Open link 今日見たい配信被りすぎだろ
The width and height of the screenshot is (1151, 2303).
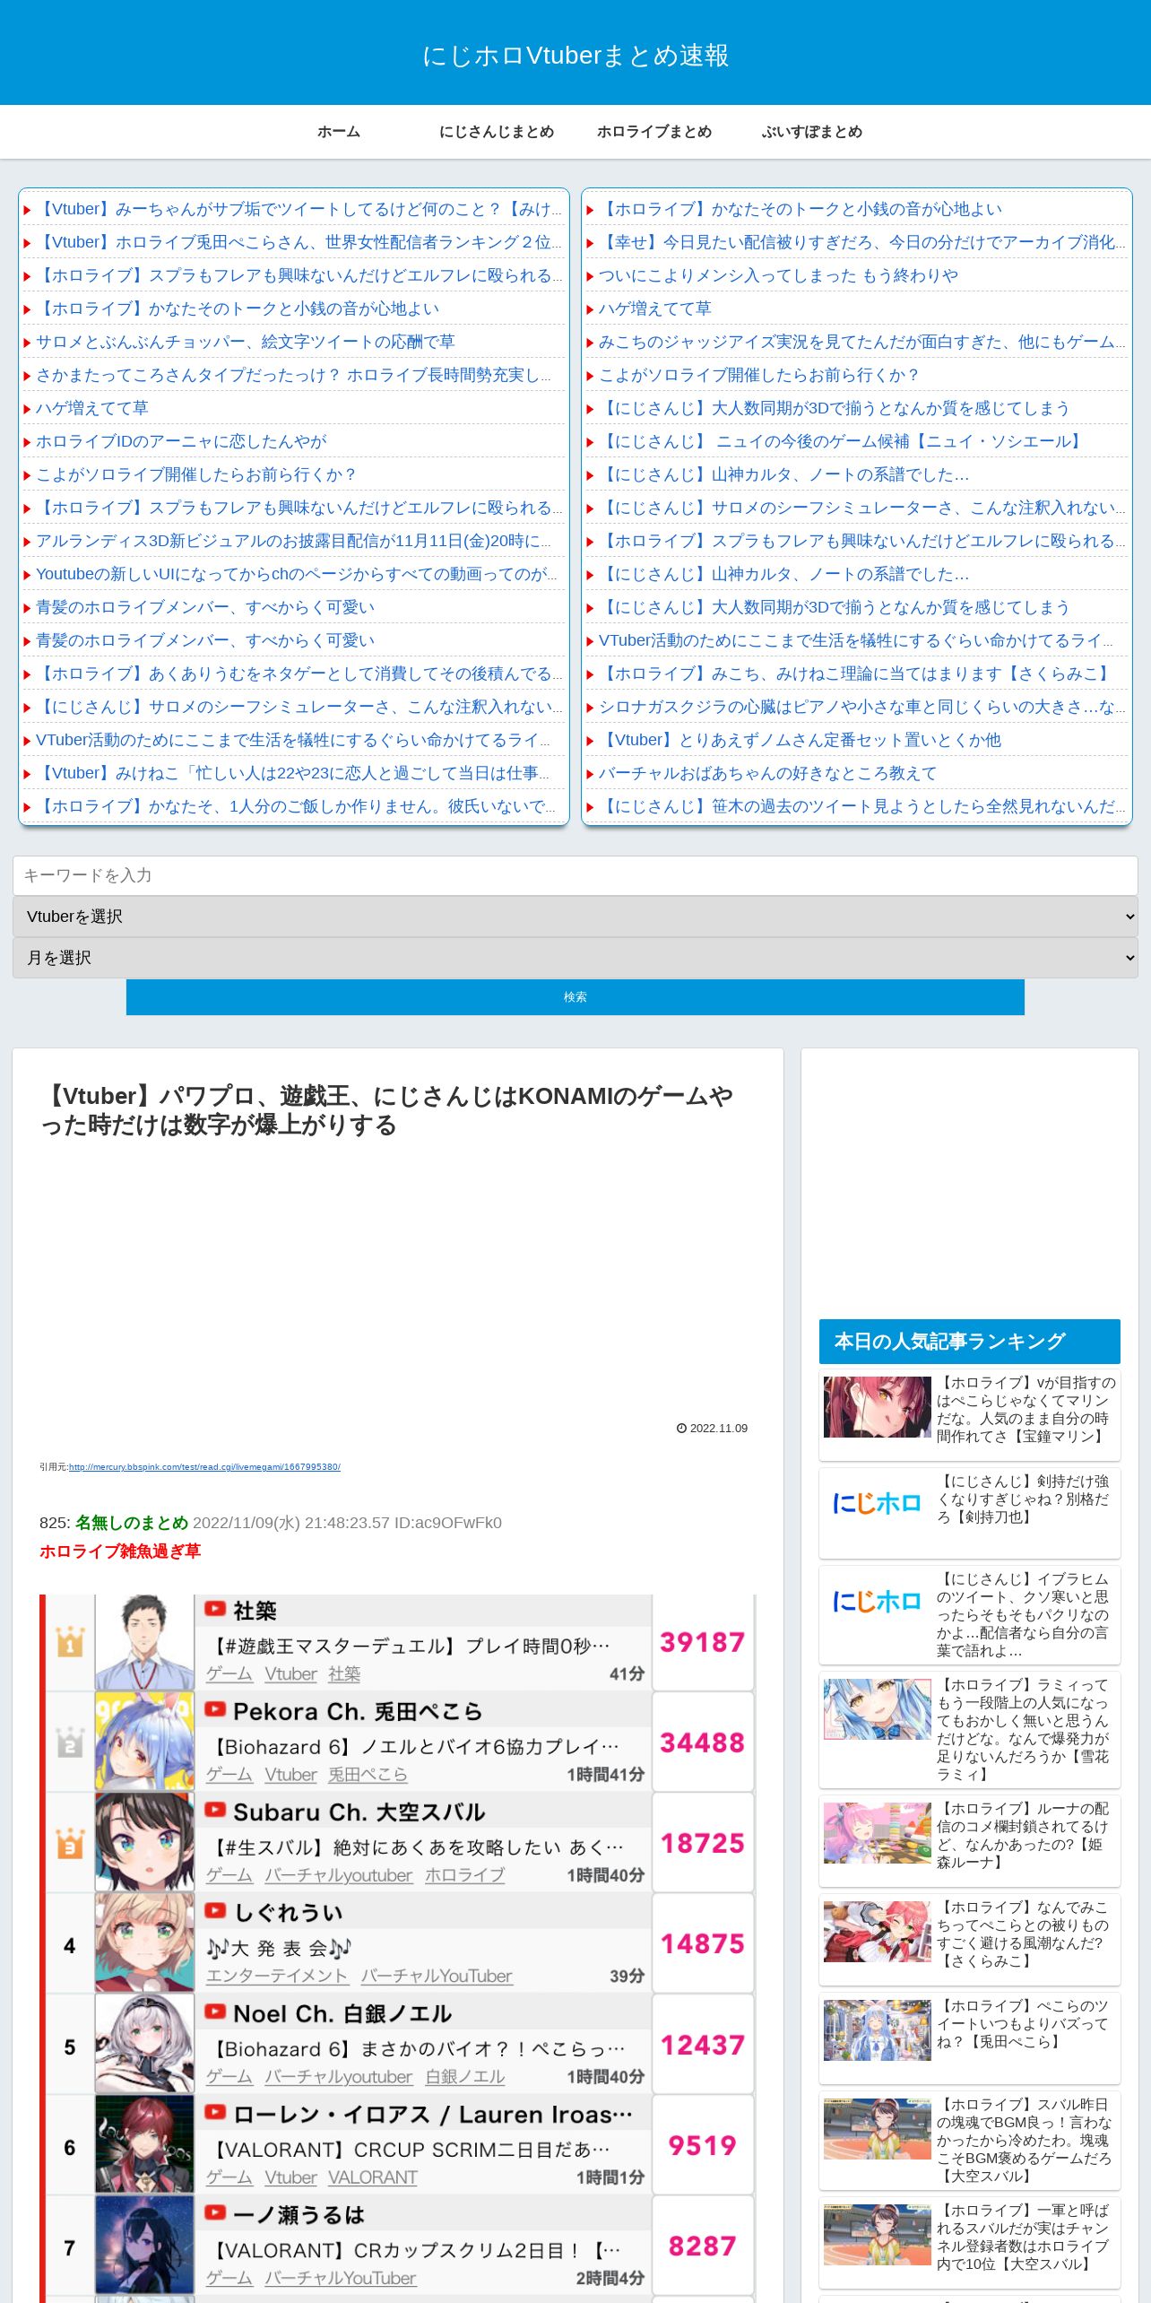point(861,242)
